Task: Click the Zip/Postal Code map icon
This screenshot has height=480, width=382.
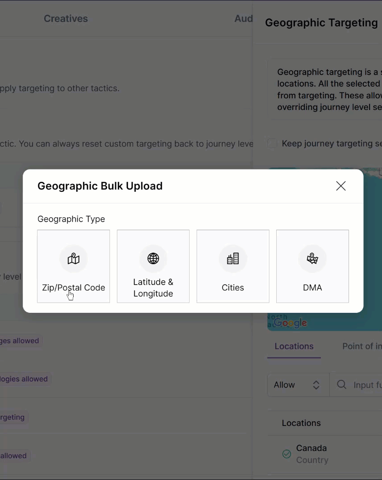Action: (x=74, y=259)
